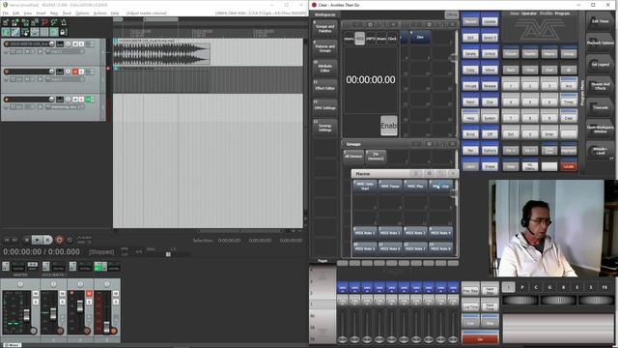This screenshot has height=348, width=618.
Task: Select the FX attribute bank button in Titan
Action: point(604,287)
